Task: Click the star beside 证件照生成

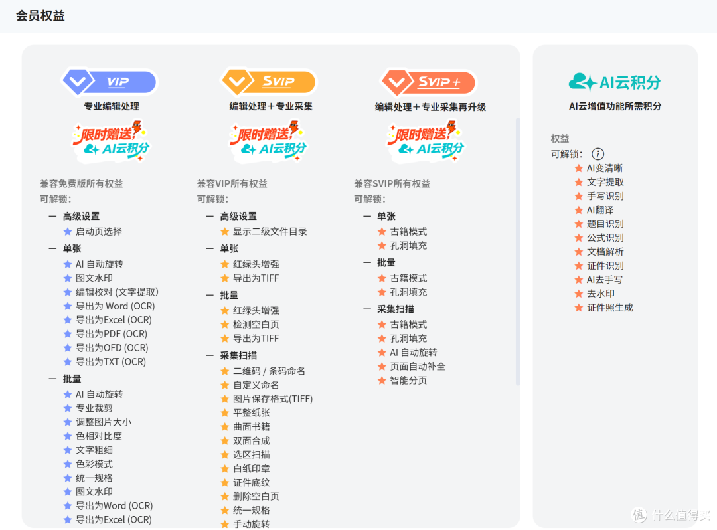Action: click(x=578, y=308)
